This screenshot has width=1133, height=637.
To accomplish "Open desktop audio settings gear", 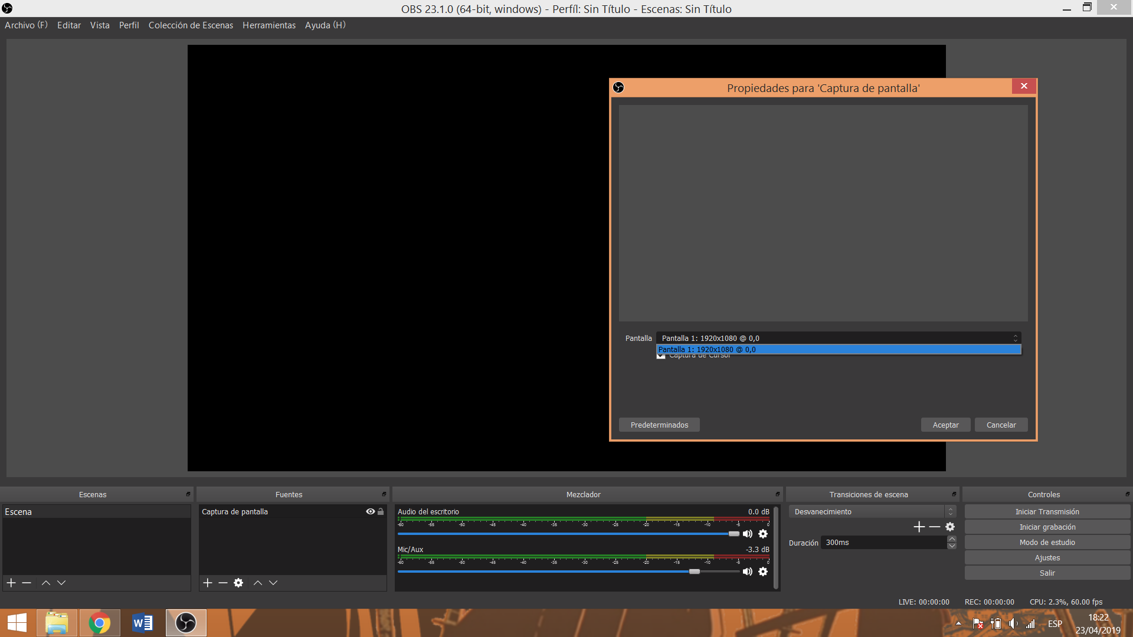I will (763, 534).
